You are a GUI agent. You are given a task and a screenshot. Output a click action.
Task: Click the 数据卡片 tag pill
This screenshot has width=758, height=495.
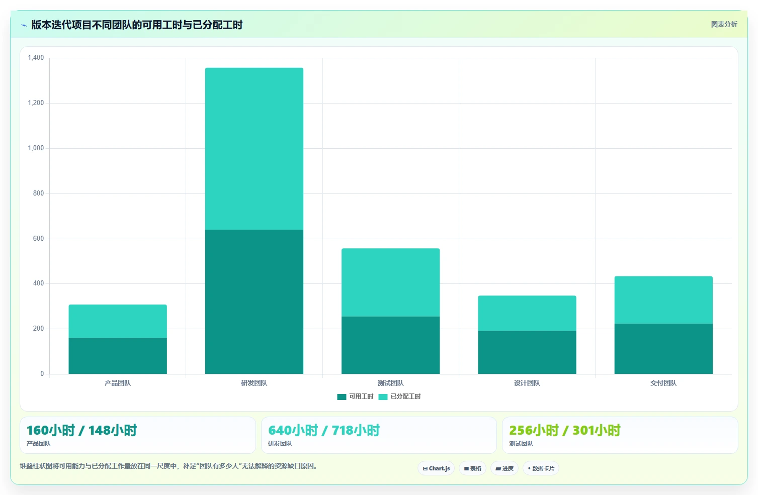(x=541, y=468)
